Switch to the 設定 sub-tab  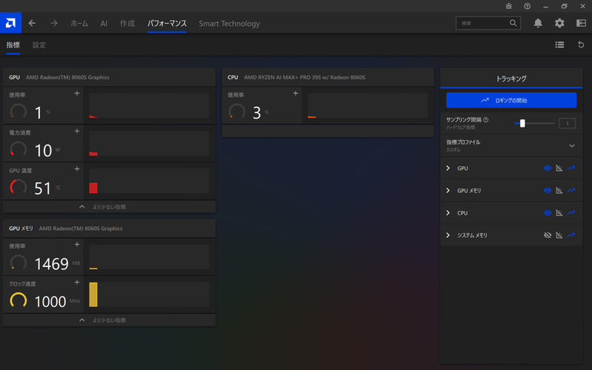pos(39,45)
